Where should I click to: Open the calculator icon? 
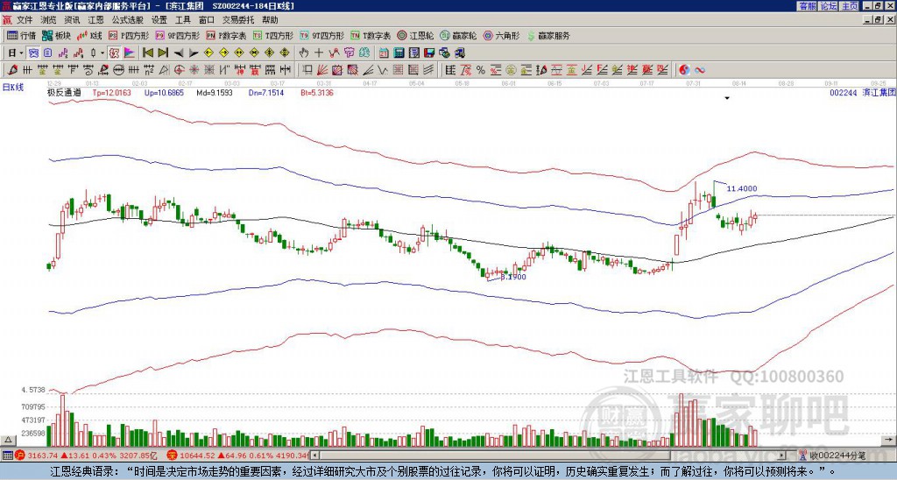[x=399, y=53]
